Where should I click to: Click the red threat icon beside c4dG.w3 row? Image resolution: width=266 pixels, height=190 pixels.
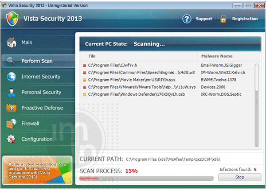click(x=84, y=73)
